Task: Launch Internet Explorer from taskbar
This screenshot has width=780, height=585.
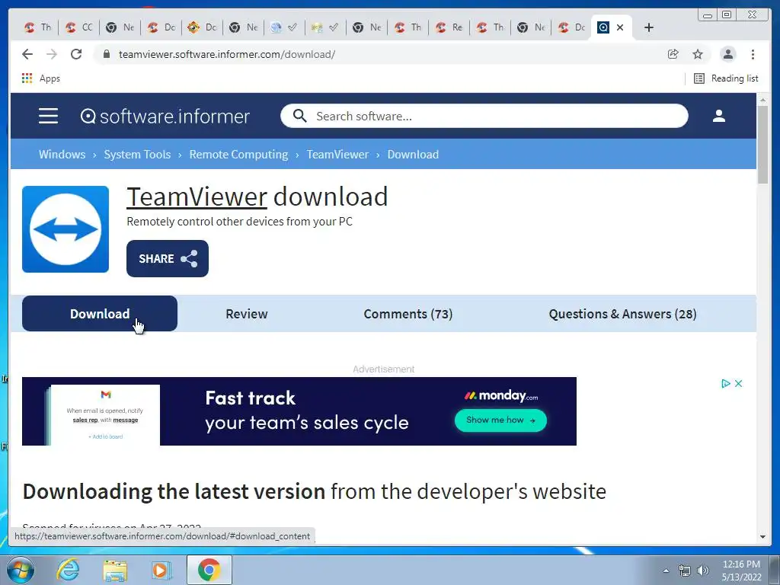Action: [68, 570]
